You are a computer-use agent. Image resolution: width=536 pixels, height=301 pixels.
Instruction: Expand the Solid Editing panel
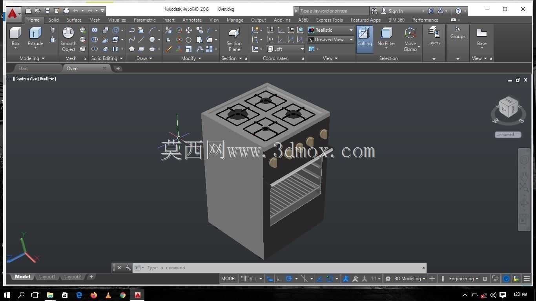click(107, 58)
